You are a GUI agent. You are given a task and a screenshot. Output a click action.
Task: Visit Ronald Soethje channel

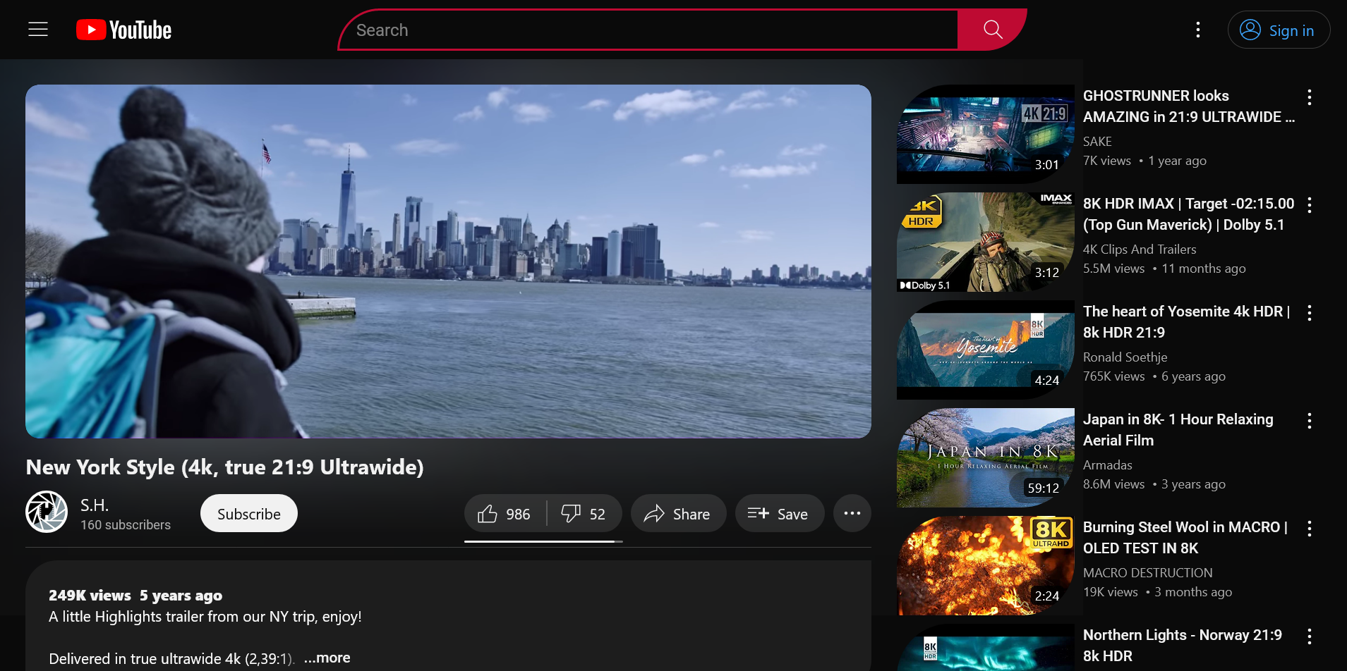pyautogui.click(x=1125, y=357)
